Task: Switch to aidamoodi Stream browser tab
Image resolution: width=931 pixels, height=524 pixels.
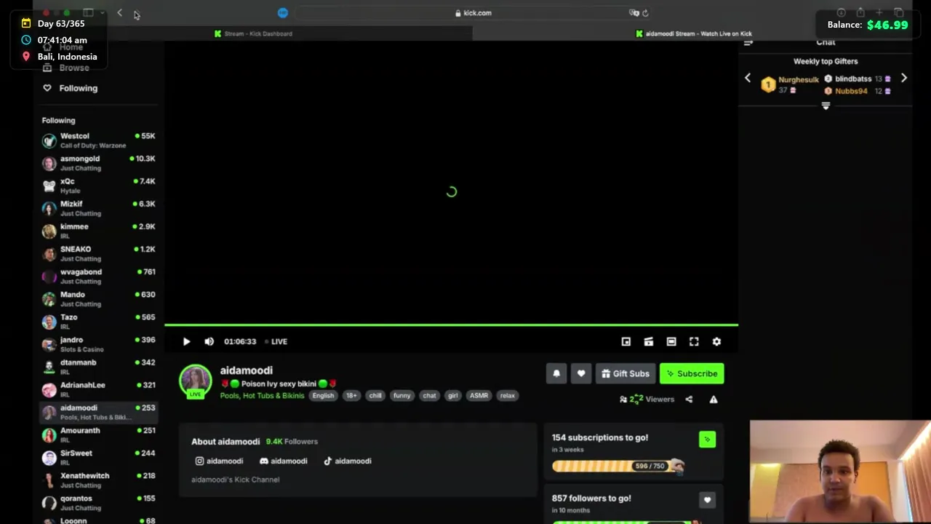Action: [x=695, y=33]
